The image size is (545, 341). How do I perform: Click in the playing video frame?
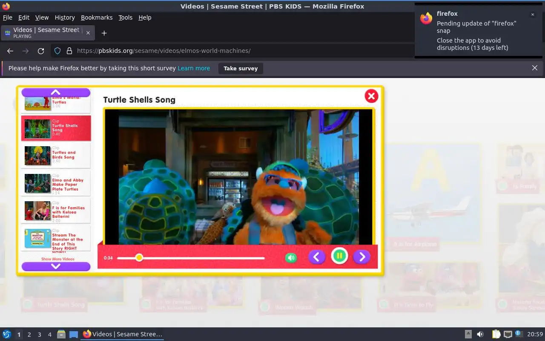click(x=239, y=177)
